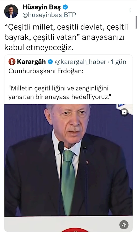Click the Karargâh verified checkmark badge
This screenshot has height=236, width=137.
[x=50, y=62]
